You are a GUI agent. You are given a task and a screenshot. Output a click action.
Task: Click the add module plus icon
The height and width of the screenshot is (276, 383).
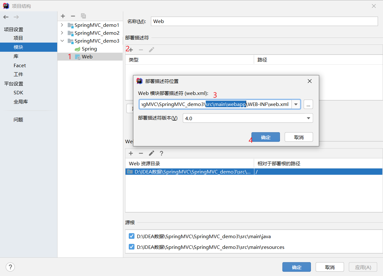click(63, 16)
